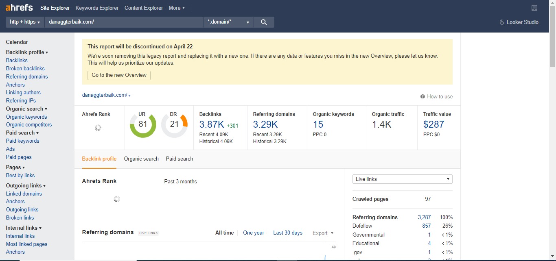Viewport: 556px width, 261px height.
Task: Click Go to the new Overview button
Action: [119, 75]
